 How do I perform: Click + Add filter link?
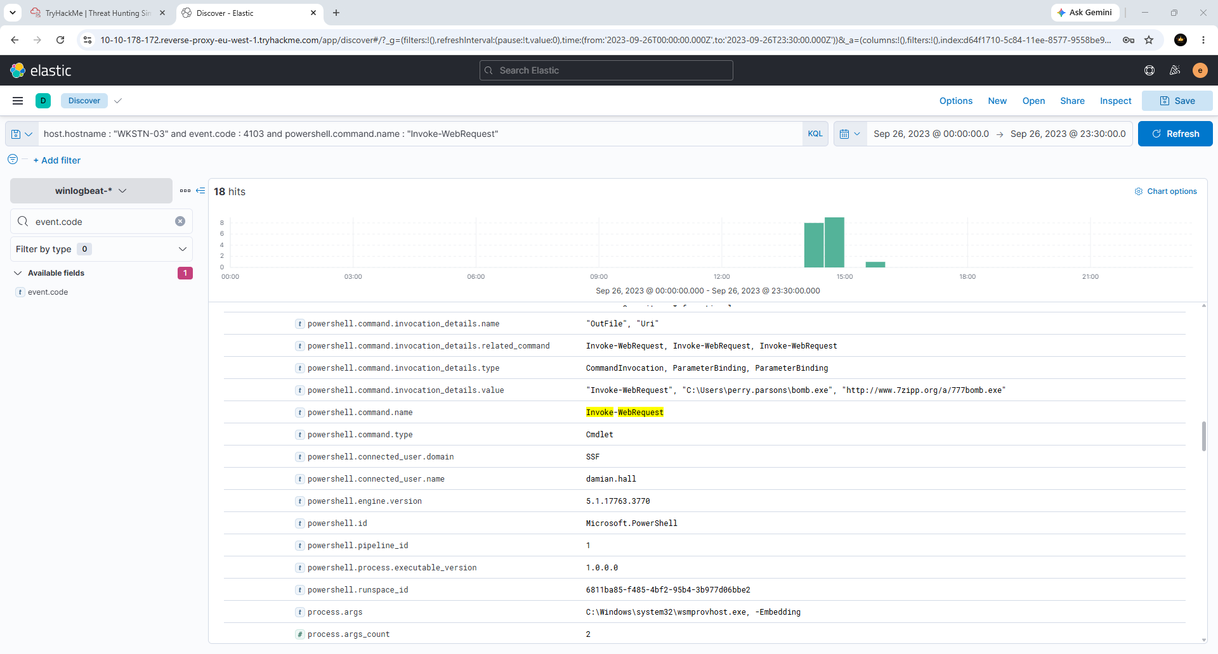[57, 160]
